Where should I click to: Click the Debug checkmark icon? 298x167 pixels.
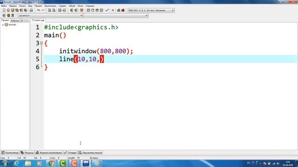pos(107,10)
